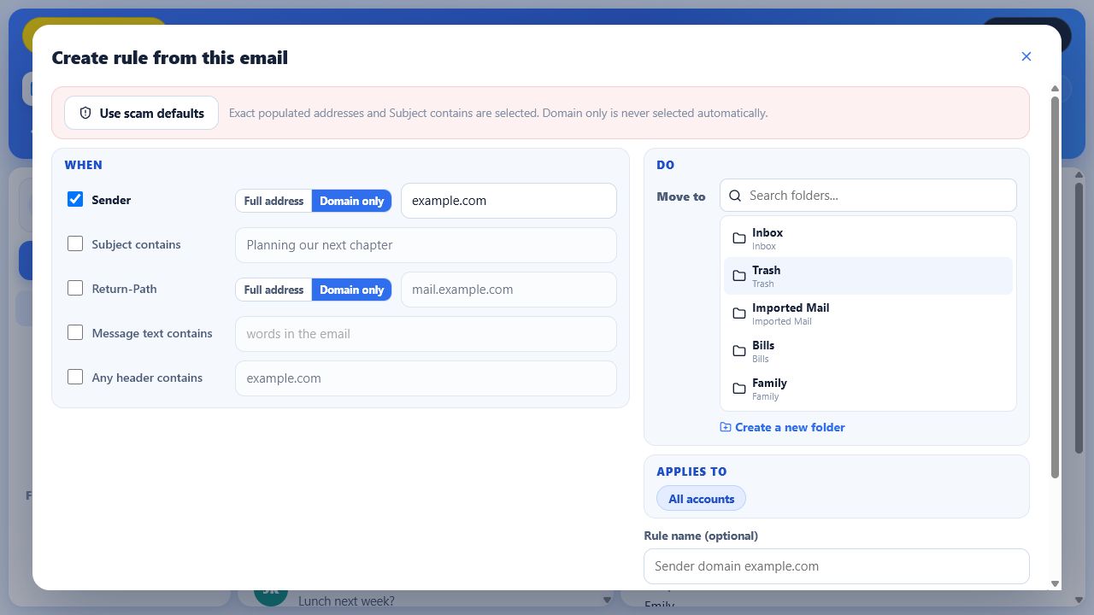
Task: Click the Any header contains input
Action: point(426,378)
